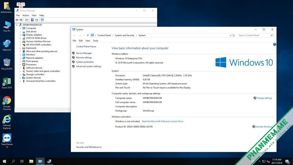
Task: Open the Help menu in Device Manager
Action: point(41,15)
